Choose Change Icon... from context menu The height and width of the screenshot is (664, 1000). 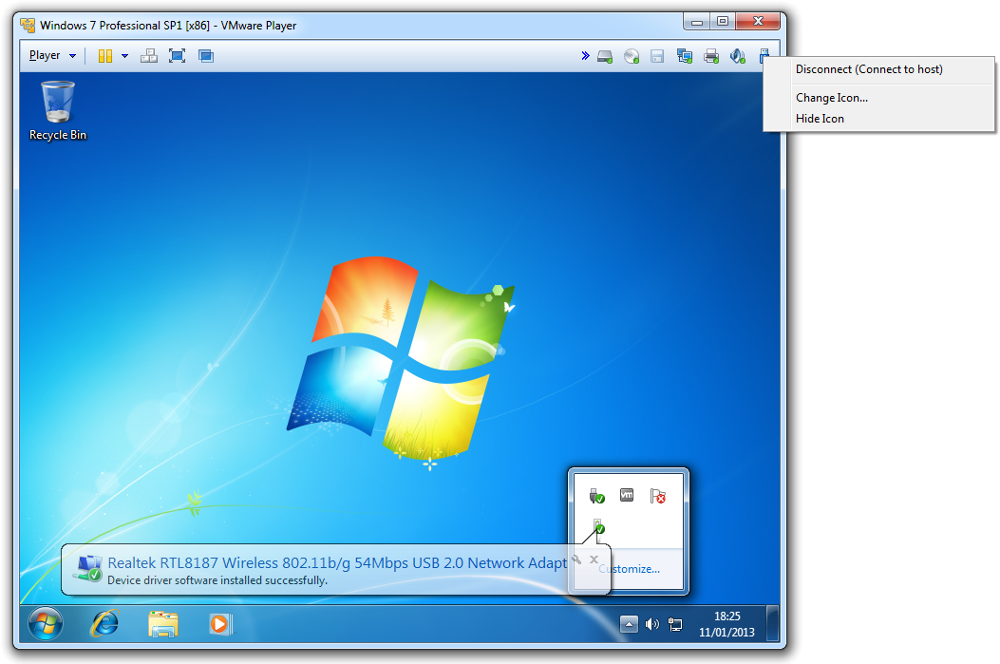(831, 98)
